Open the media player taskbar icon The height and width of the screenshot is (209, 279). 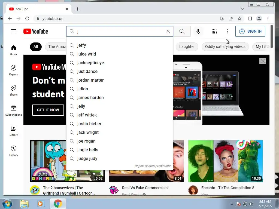[x=40, y=204]
